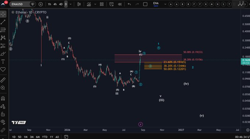Undo the last chart action
The height and width of the screenshot is (139, 250).
(x=129, y=4)
